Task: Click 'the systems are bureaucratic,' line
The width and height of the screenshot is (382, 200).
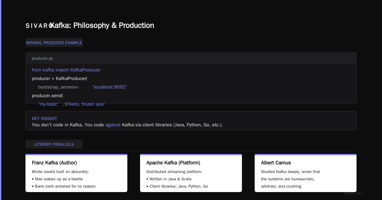Action: pyautogui.click(x=288, y=179)
